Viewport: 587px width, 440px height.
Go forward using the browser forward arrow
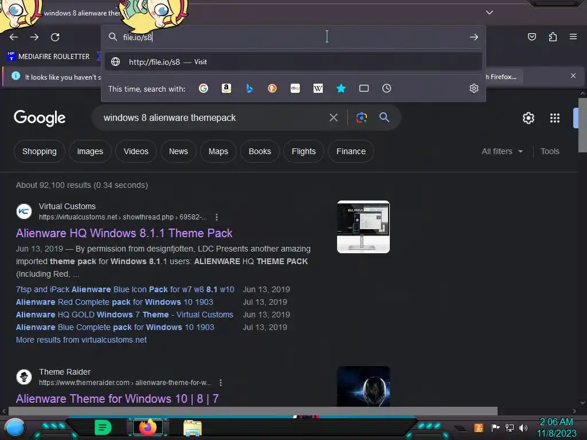click(x=34, y=37)
